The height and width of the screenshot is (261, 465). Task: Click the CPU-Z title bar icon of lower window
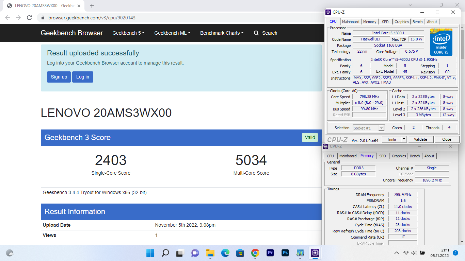325,146
